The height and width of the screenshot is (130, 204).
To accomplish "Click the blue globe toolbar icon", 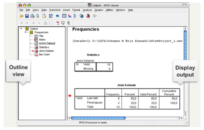I will tap(82, 16).
